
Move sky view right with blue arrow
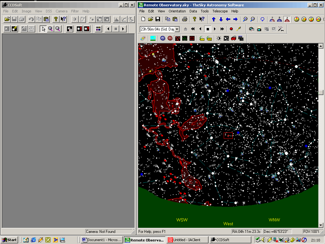[235, 19]
